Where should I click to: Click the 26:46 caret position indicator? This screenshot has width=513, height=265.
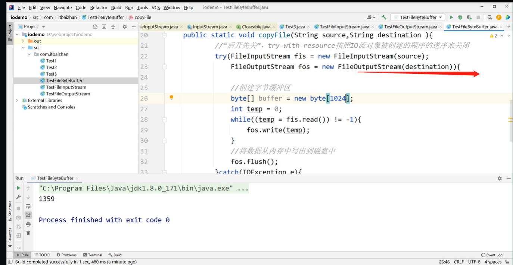[x=444, y=262]
